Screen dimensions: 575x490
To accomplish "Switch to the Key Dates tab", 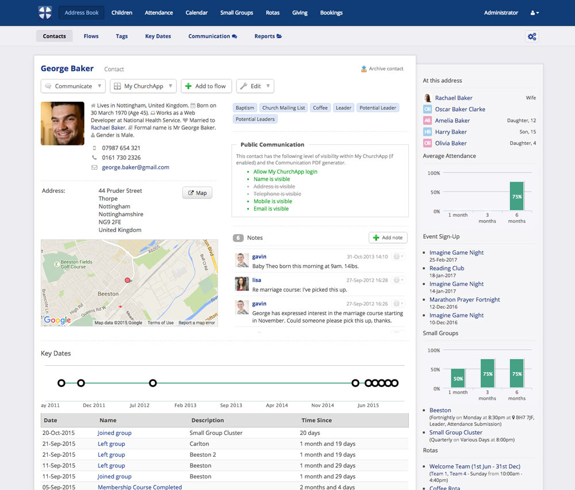I will point(158,36).
